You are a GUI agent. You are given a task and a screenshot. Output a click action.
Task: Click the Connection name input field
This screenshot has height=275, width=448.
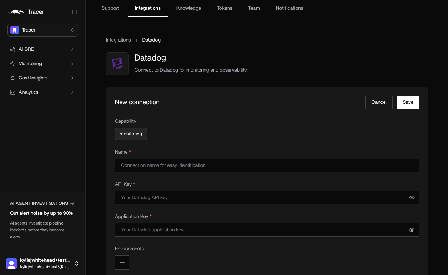click(x=267, y=165)
